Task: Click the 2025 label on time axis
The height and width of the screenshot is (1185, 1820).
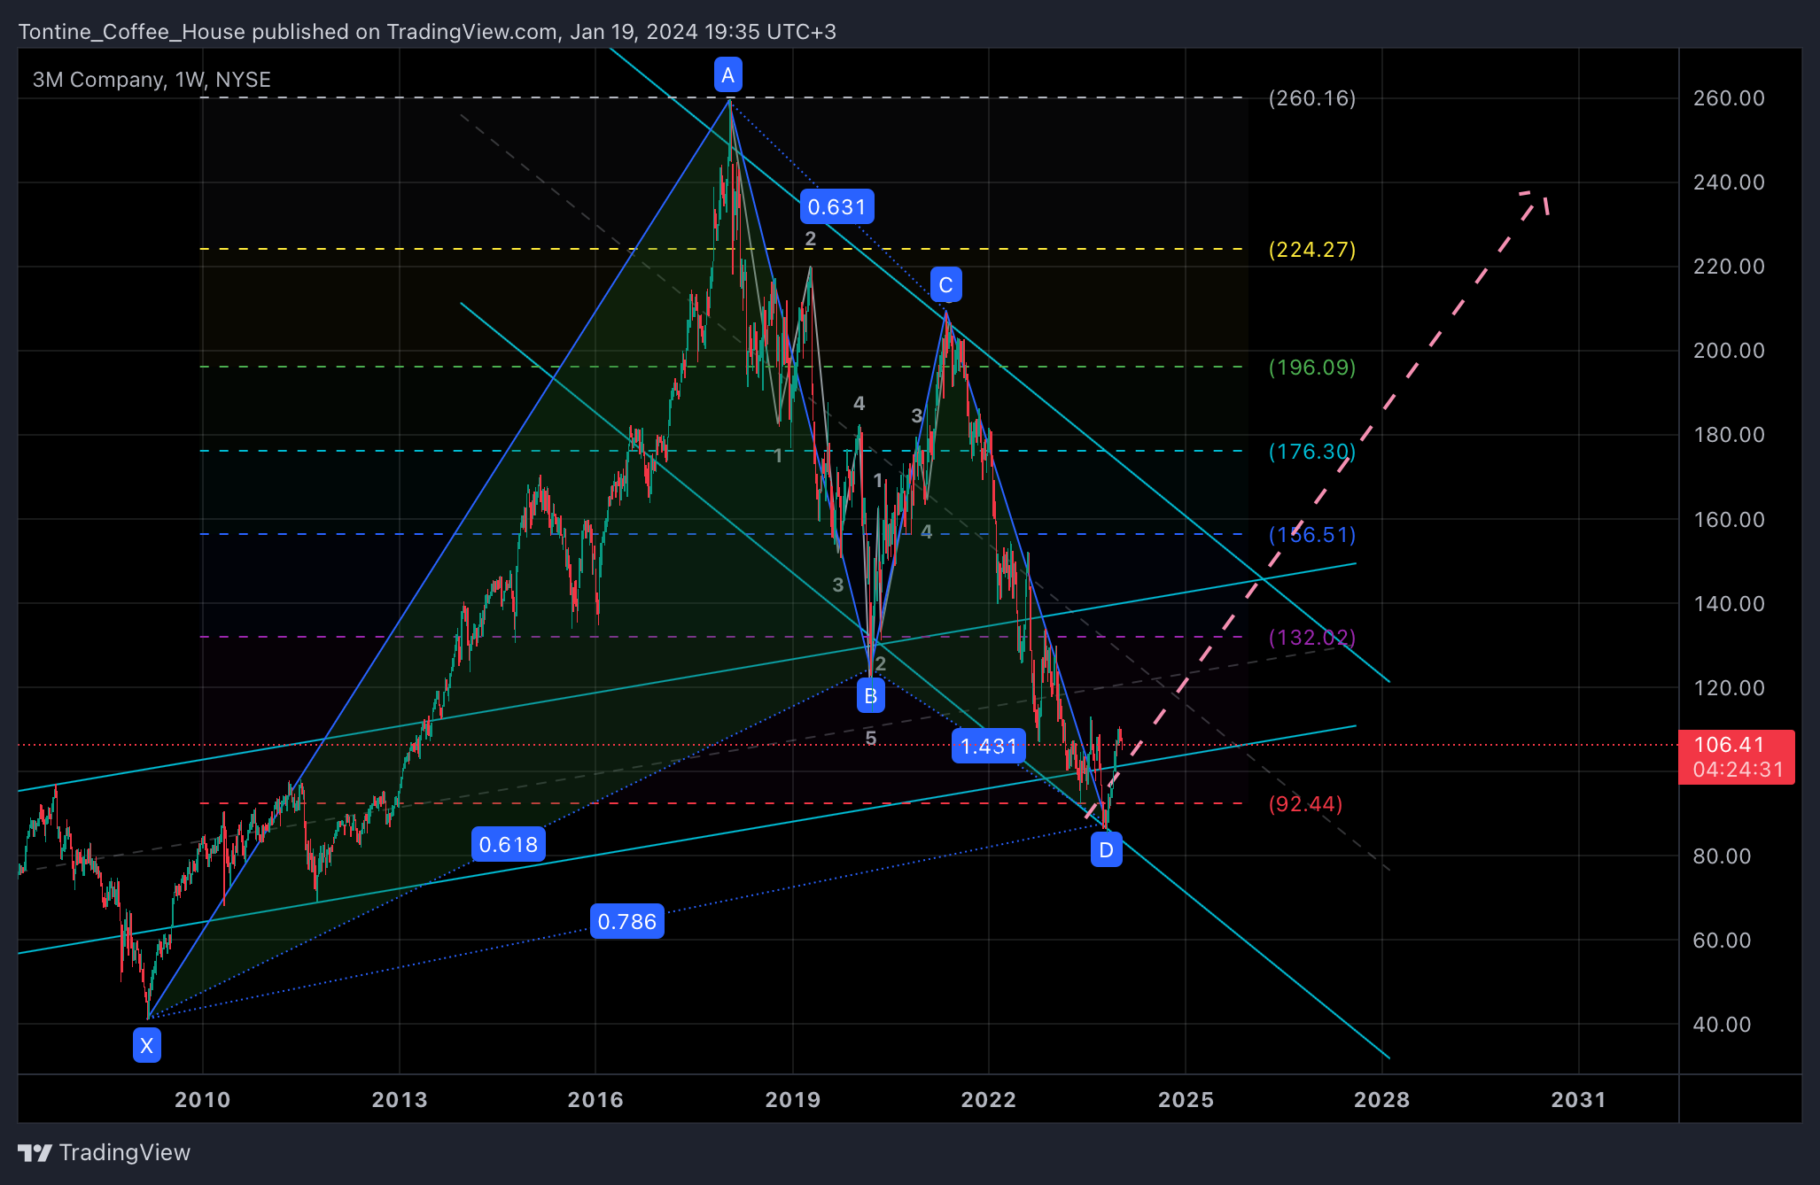Action: click(x=1186, y=1099)
